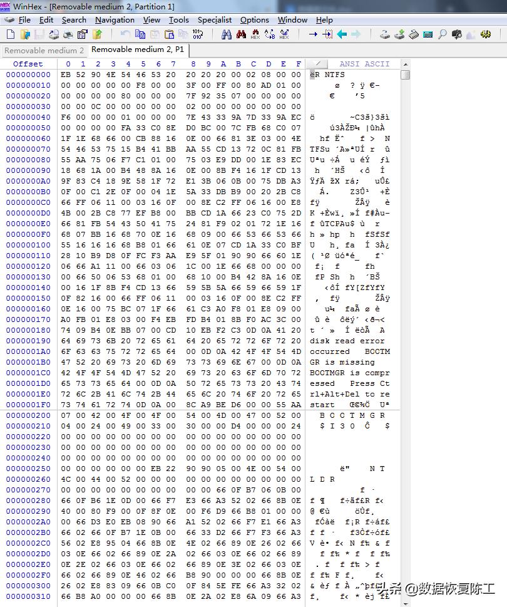Click the Paste clipboard icon
Image resolution: width=507 pixels, height=607 pixels.
(x=169, y=34)
